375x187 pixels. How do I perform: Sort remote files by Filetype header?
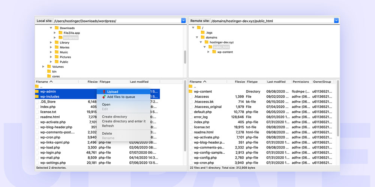(256, 82)
